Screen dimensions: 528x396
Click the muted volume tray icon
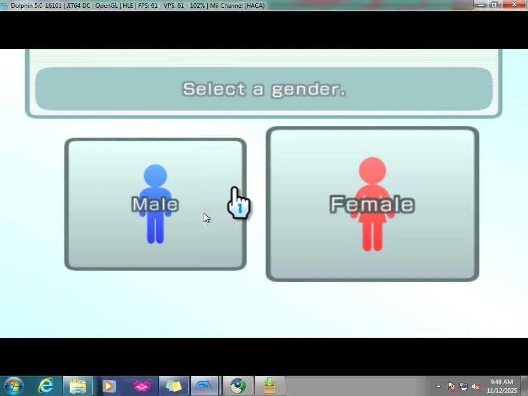(476, 386)
